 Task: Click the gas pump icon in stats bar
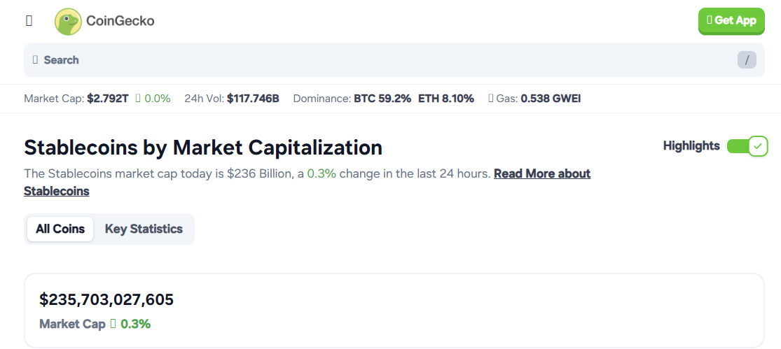click(x=492, y=99)
